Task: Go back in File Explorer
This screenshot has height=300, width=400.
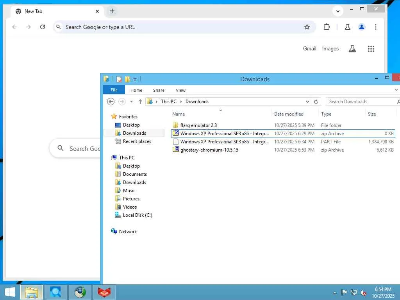Action: tap(111, 102)
